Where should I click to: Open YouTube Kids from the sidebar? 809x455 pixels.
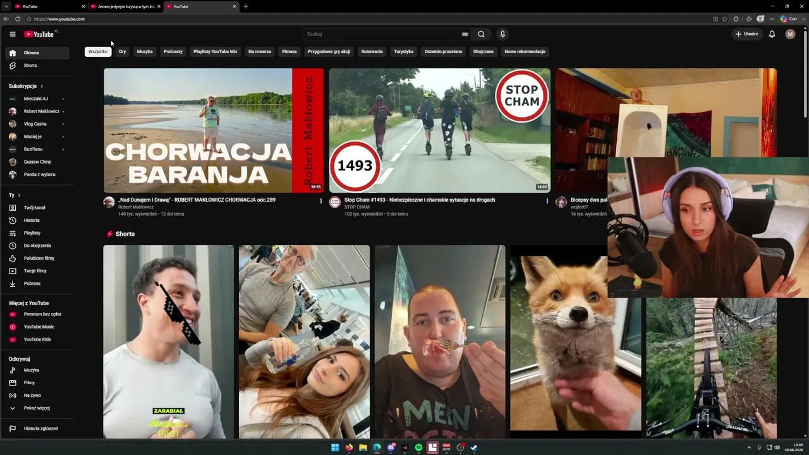point(38,339)
